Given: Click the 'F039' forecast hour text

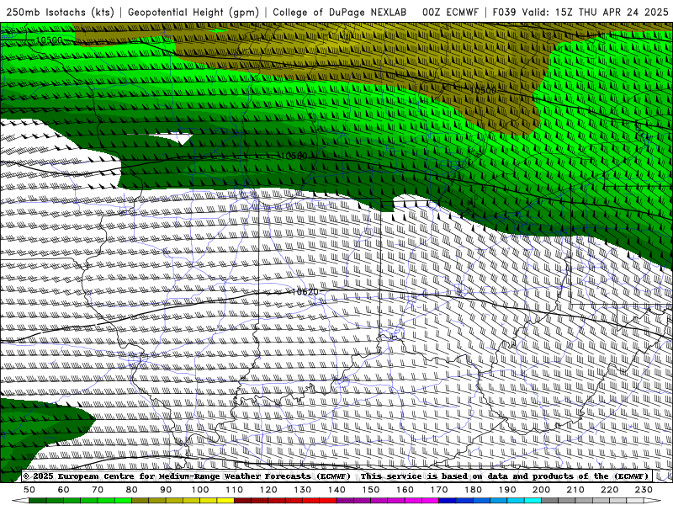Looking at the screenshot, I should pyautogui.click(x=504, y=12).
